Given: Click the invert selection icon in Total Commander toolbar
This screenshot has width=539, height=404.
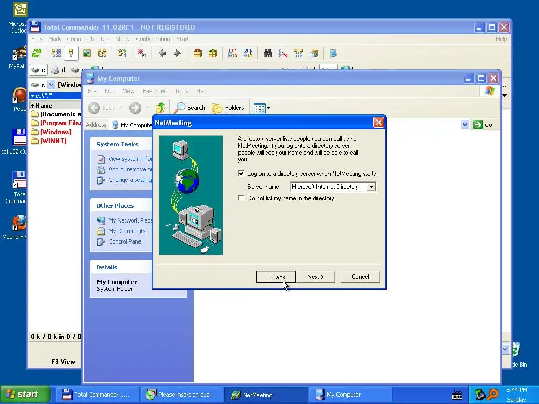Looking at the screenshot, I should [x=122, y=53].
